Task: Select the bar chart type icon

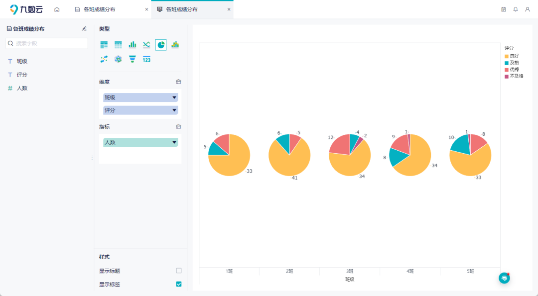Action: coord(133,45)
